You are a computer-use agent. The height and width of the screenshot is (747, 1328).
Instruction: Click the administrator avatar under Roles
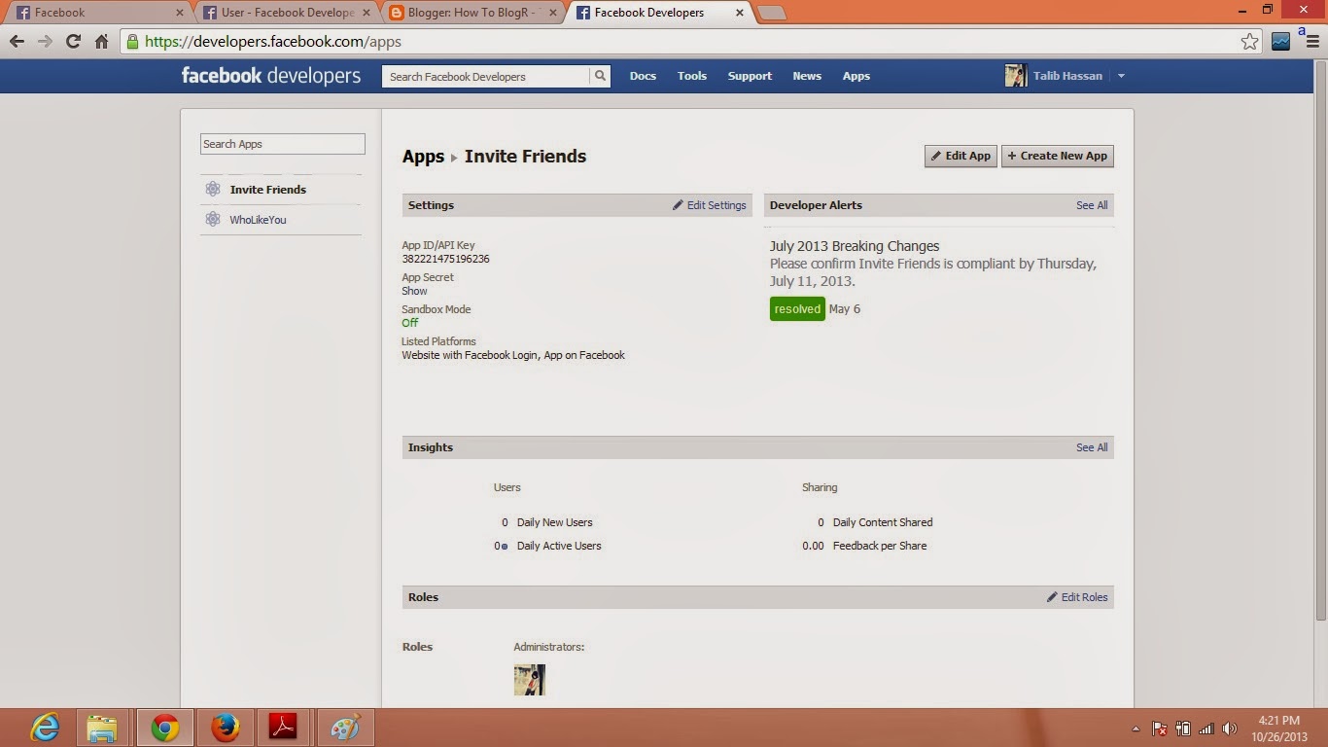tap(530, 680)
